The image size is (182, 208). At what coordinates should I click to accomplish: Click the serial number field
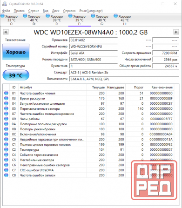[x=94, y=47]
